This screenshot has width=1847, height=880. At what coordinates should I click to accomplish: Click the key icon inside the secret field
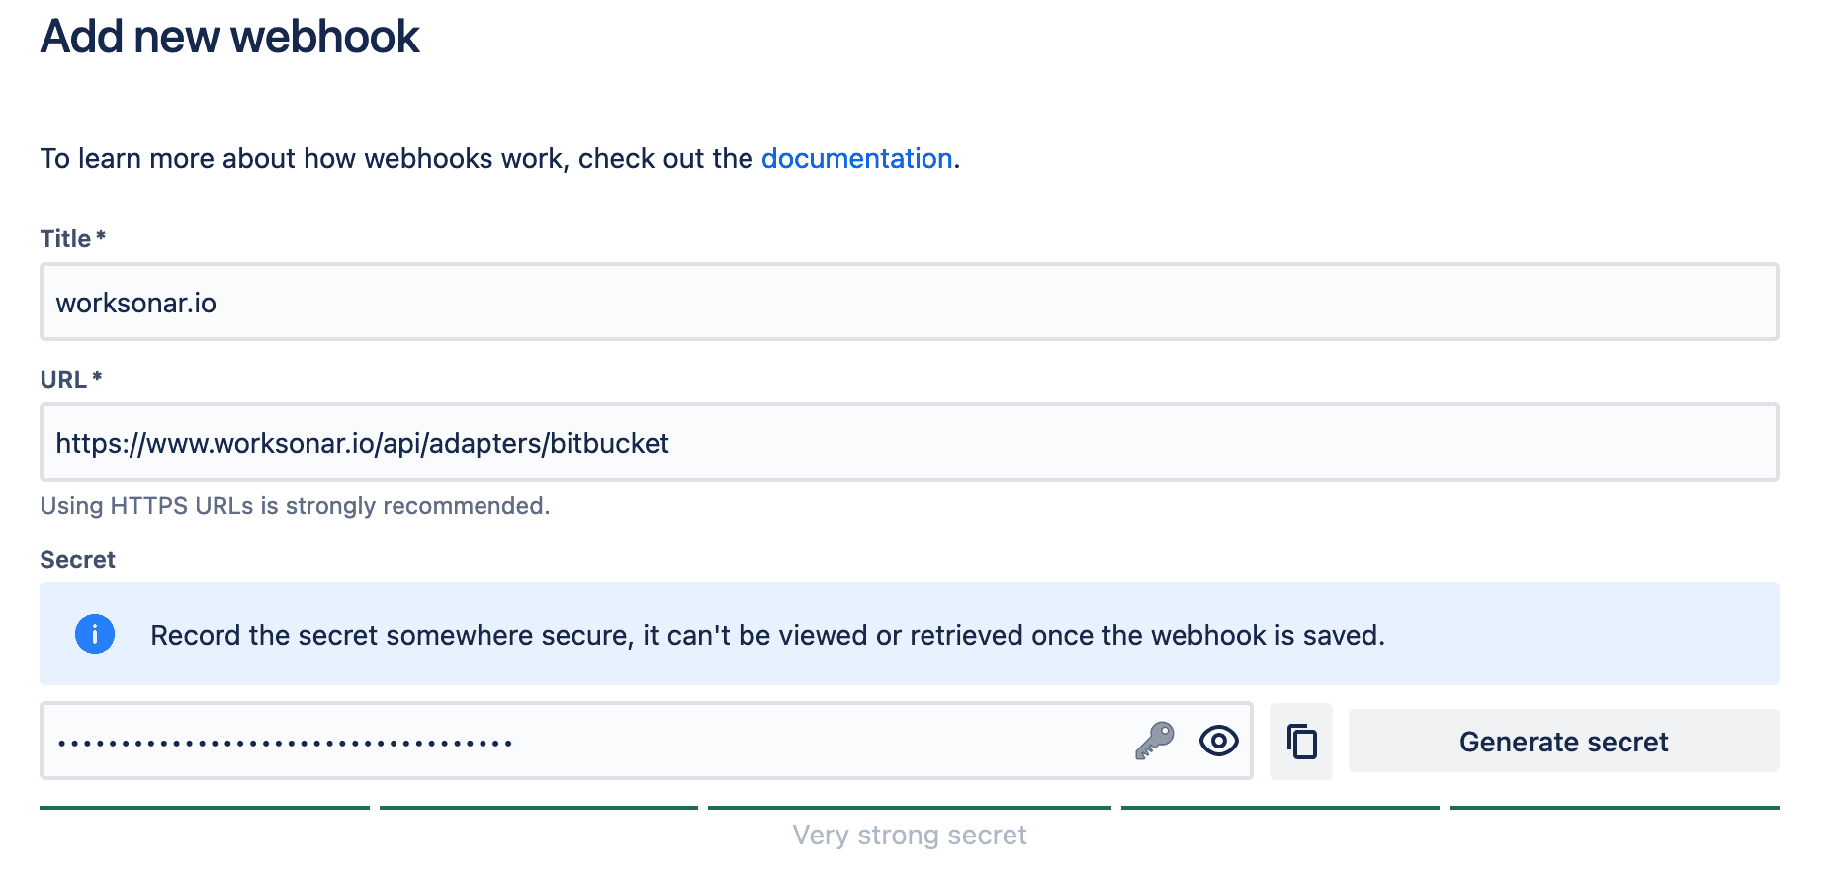click(1155, 740)
